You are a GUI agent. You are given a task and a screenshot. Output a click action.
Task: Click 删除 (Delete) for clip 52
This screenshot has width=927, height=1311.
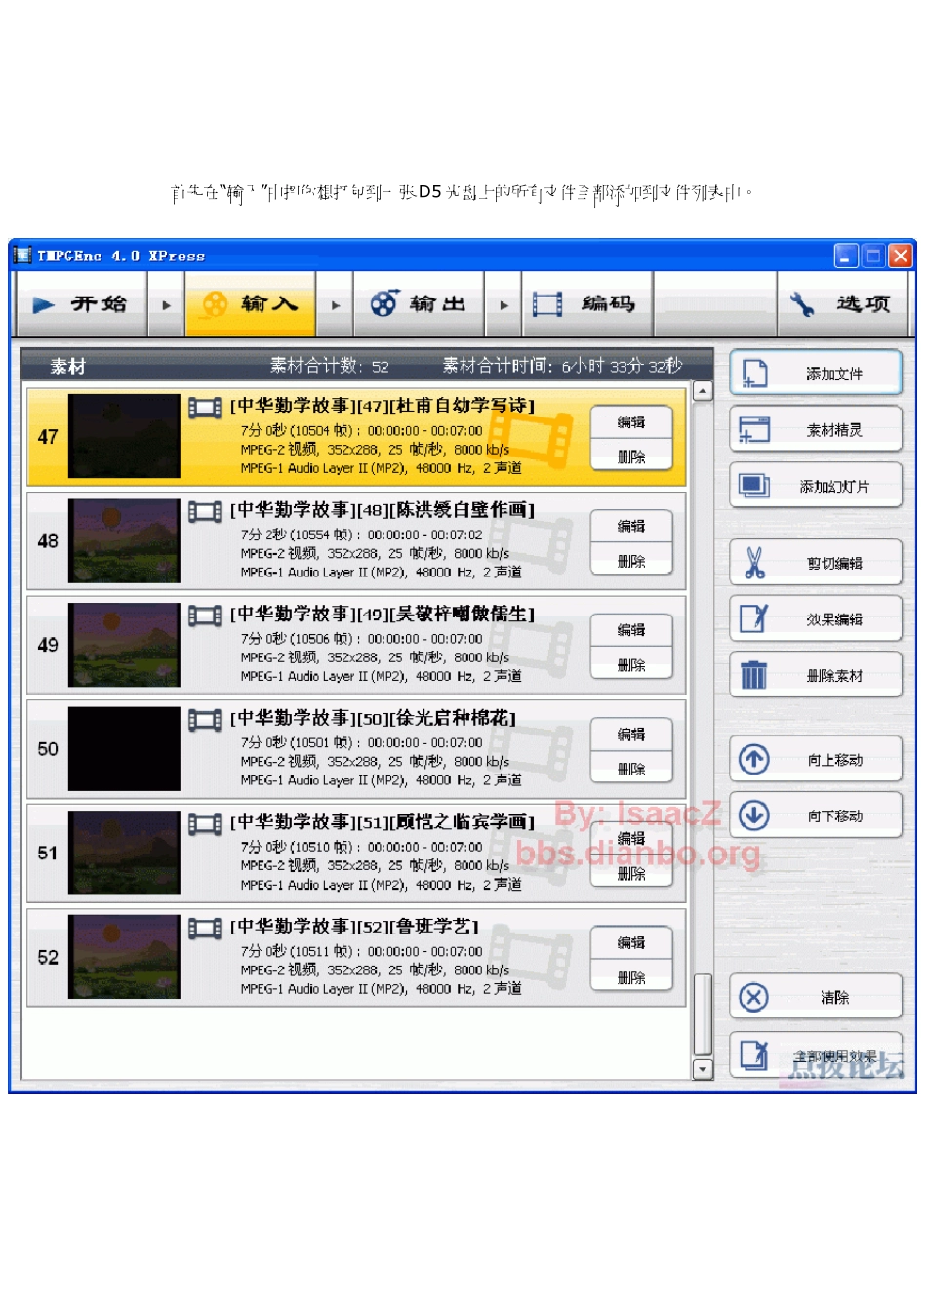(631, 977)
